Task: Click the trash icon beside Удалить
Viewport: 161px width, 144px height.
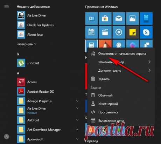Action: 93,79
